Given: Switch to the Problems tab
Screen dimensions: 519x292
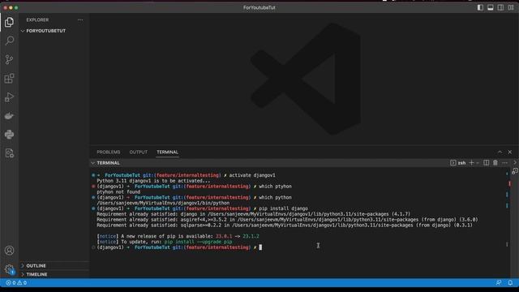Looking at the screenshot, I should tap(108, 152).
